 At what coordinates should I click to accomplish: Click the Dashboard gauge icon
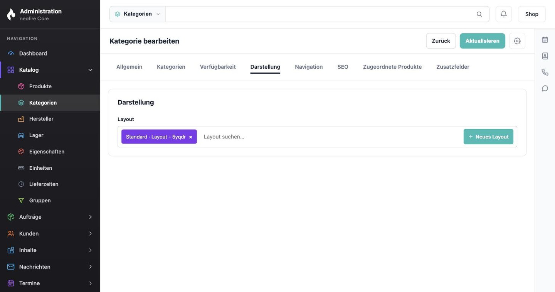pyautogui.click(x=11, y=53)
